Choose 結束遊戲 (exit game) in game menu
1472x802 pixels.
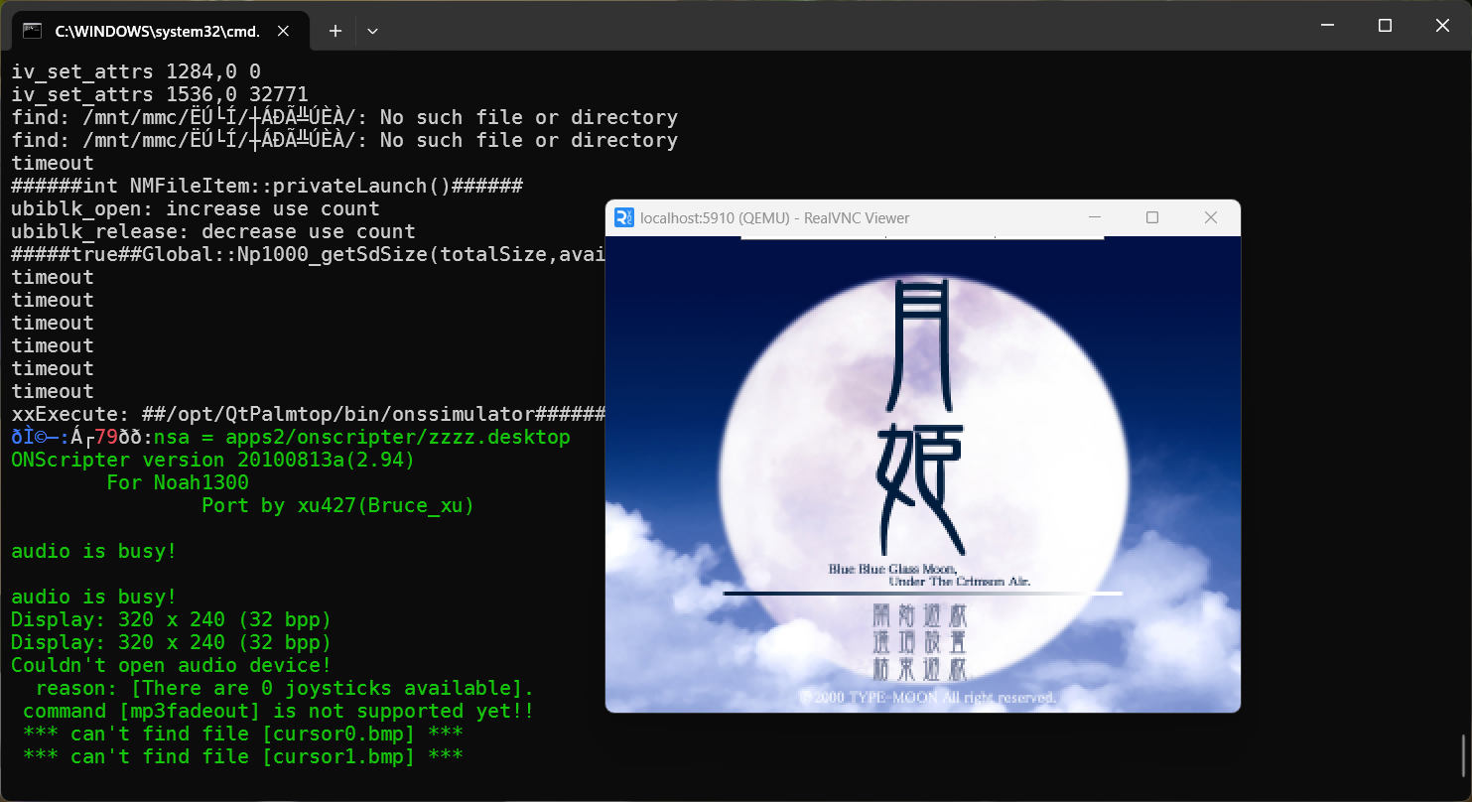coord(919,667)
